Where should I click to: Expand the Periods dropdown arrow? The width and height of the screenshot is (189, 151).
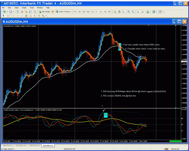tap(157, 12)
